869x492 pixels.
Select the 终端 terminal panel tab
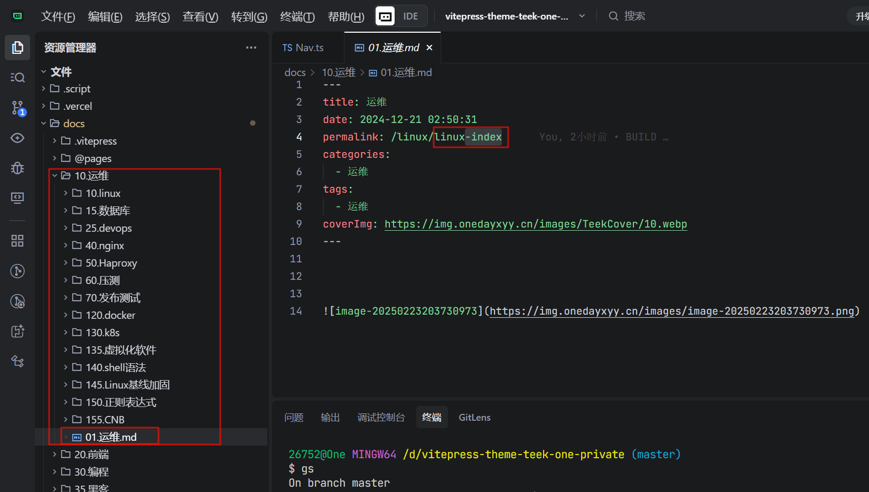click(x=432, y=418)
